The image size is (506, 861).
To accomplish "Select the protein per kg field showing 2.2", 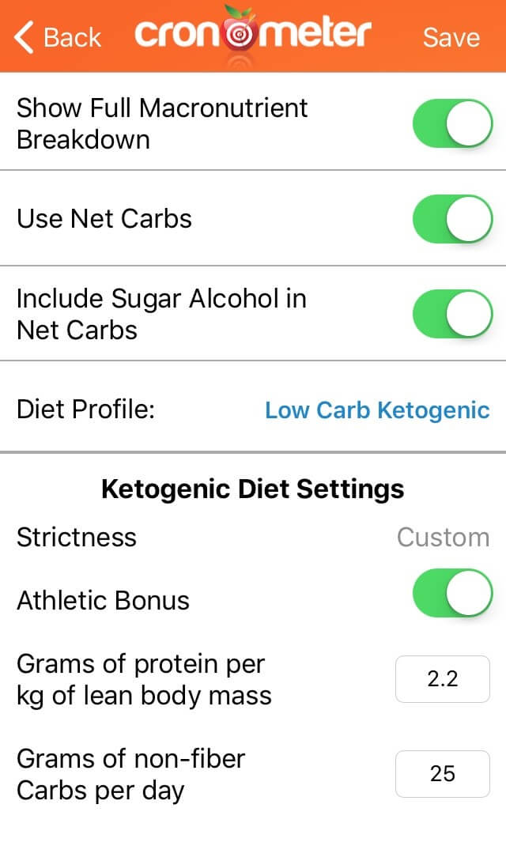I will [442, 678].
